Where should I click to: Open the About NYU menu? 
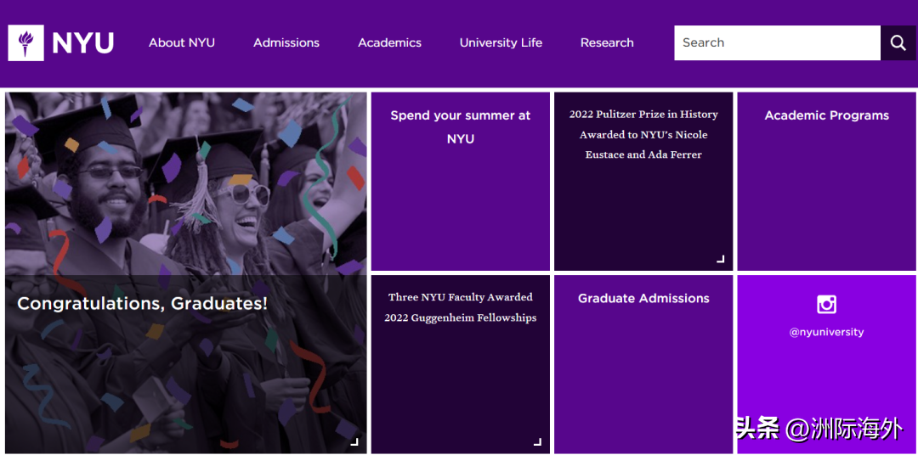(182, 42)
